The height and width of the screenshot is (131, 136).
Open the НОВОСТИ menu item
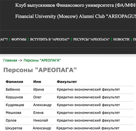pos(121,39)
